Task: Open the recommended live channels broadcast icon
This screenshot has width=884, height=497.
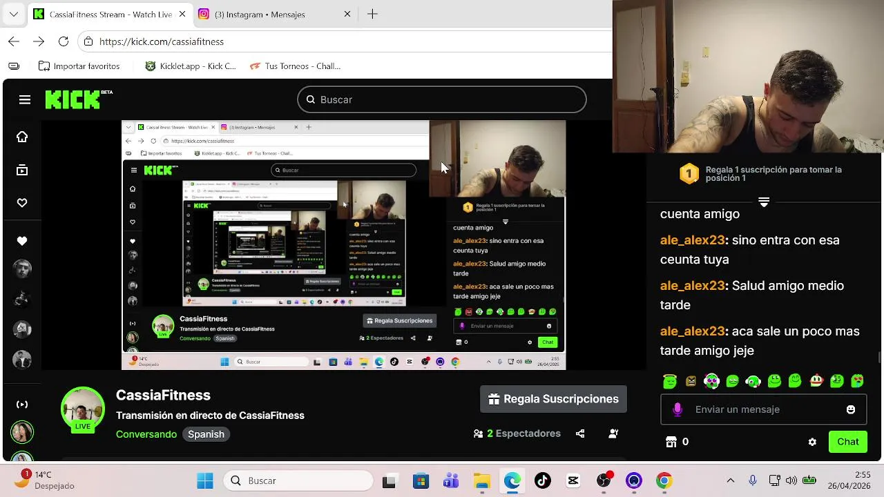Action: (22, 405)
